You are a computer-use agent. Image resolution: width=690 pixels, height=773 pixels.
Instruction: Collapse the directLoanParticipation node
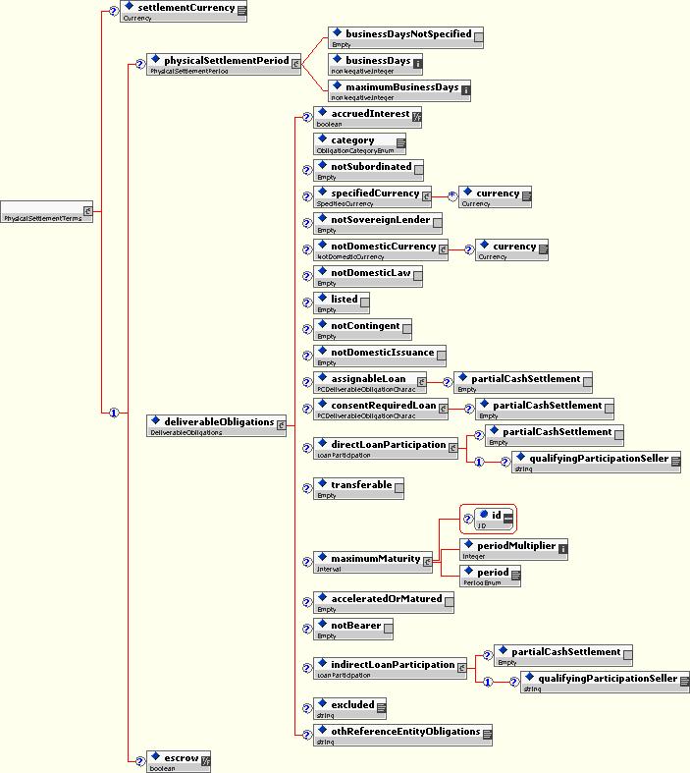click(452, 448)
